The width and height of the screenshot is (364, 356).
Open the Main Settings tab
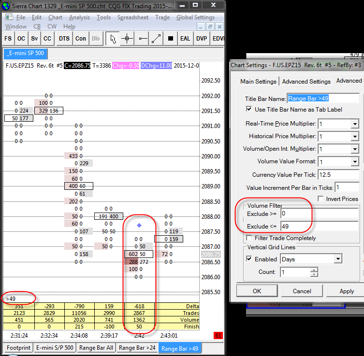click(258, 82)
